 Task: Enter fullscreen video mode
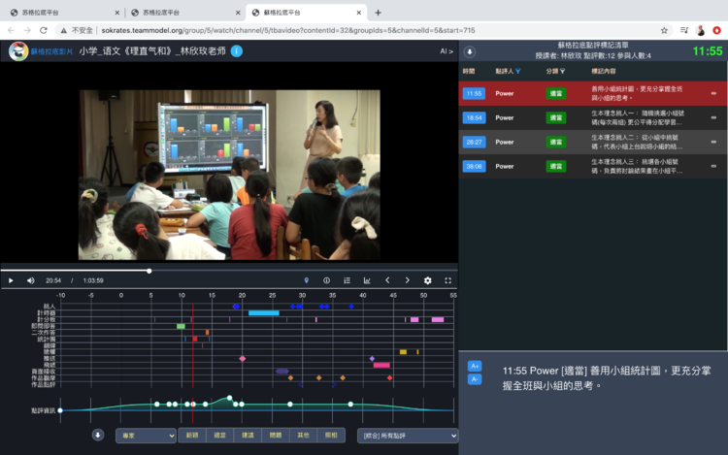pos(448,280)
